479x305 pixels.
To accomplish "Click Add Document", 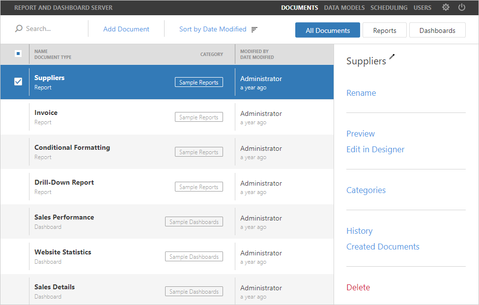I will click(126, 29).
